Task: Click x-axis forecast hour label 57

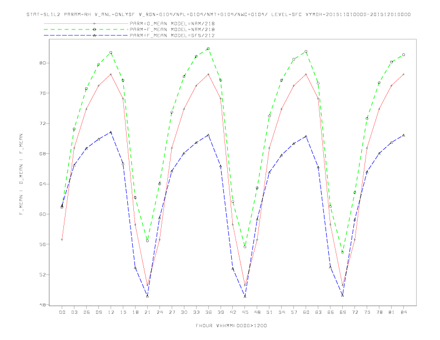Action: tap(294, 312)
